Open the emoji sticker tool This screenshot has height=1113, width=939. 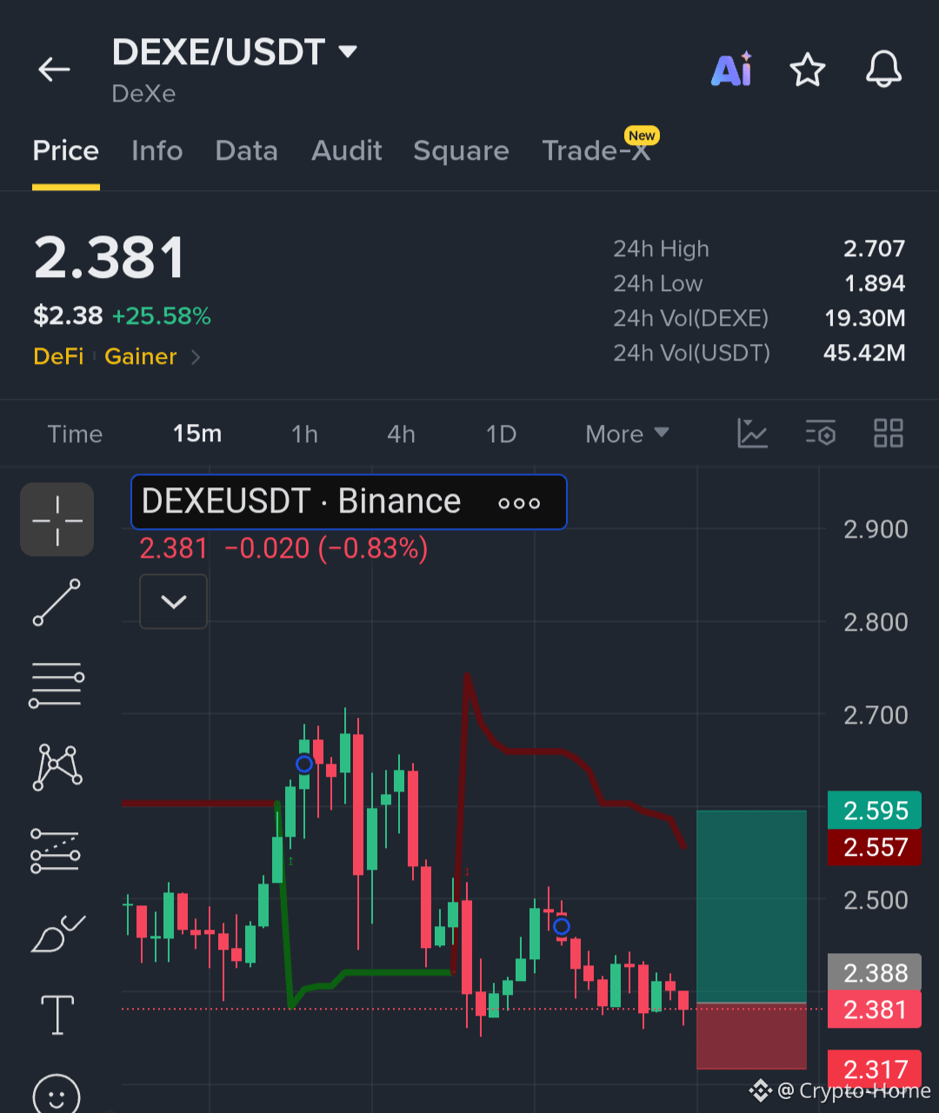pyautogui.click(x=57, y=1093)
